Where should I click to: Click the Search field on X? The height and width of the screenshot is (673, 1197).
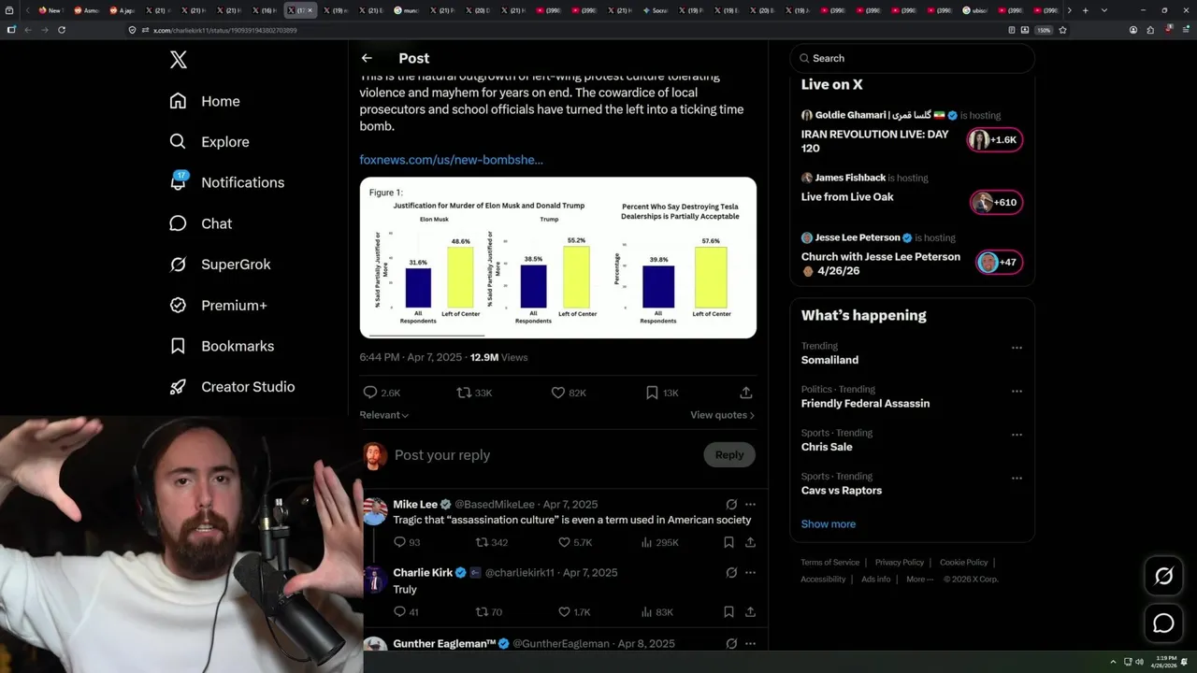tap(912, 58)
